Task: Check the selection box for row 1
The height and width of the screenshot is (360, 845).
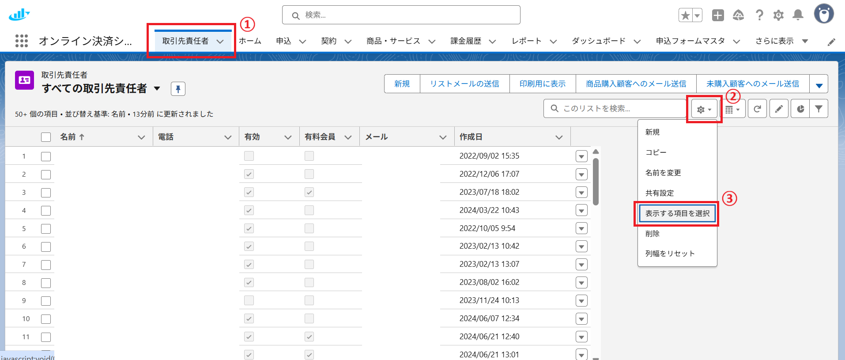Action: click(x=46, y=156)
